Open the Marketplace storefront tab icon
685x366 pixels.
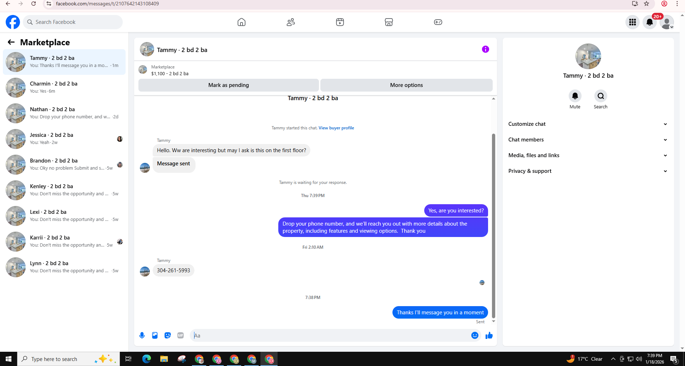click(389, 22)
